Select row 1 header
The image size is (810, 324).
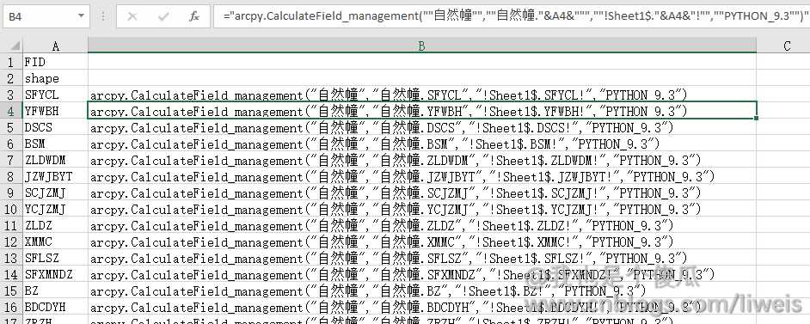coord(11,62)
